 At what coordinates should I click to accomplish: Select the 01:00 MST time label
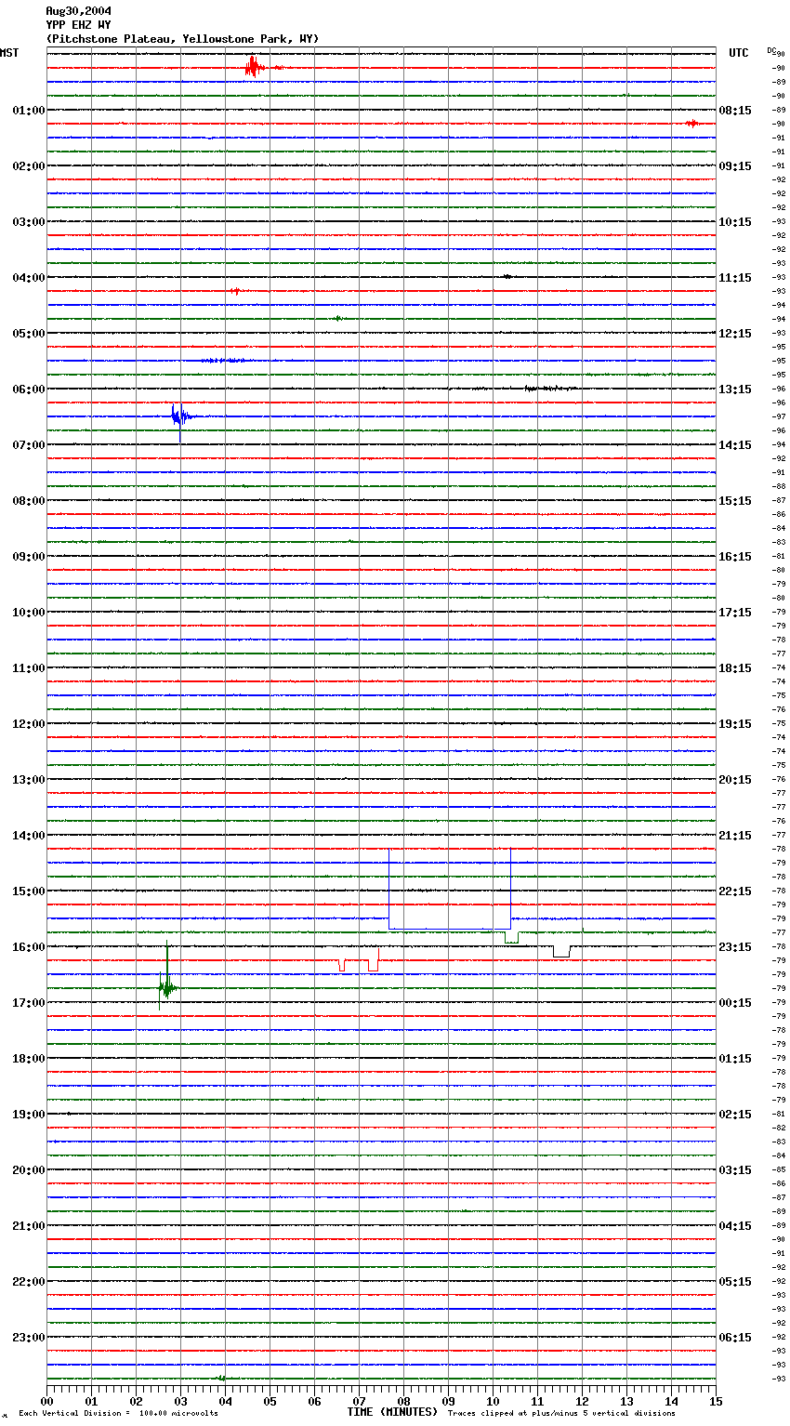coord(29,111)
